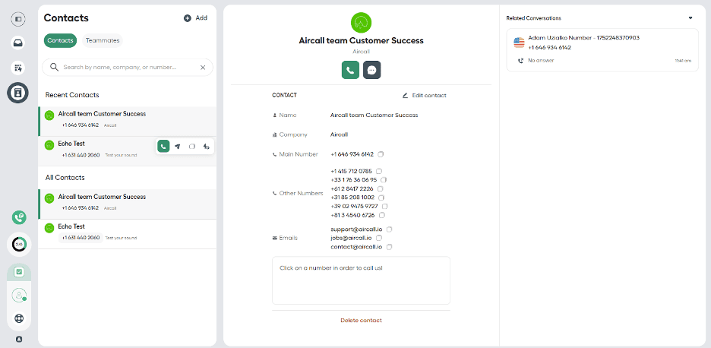This screenshot has width=711, height=348.
Task: Clear search field with X icon
Action: click(203, 68)
